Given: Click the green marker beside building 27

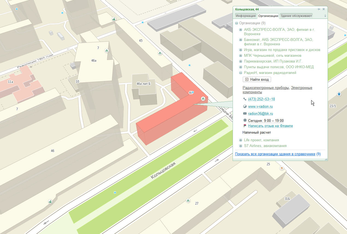Looking at the screenshot, I should (x=188, y=201).
